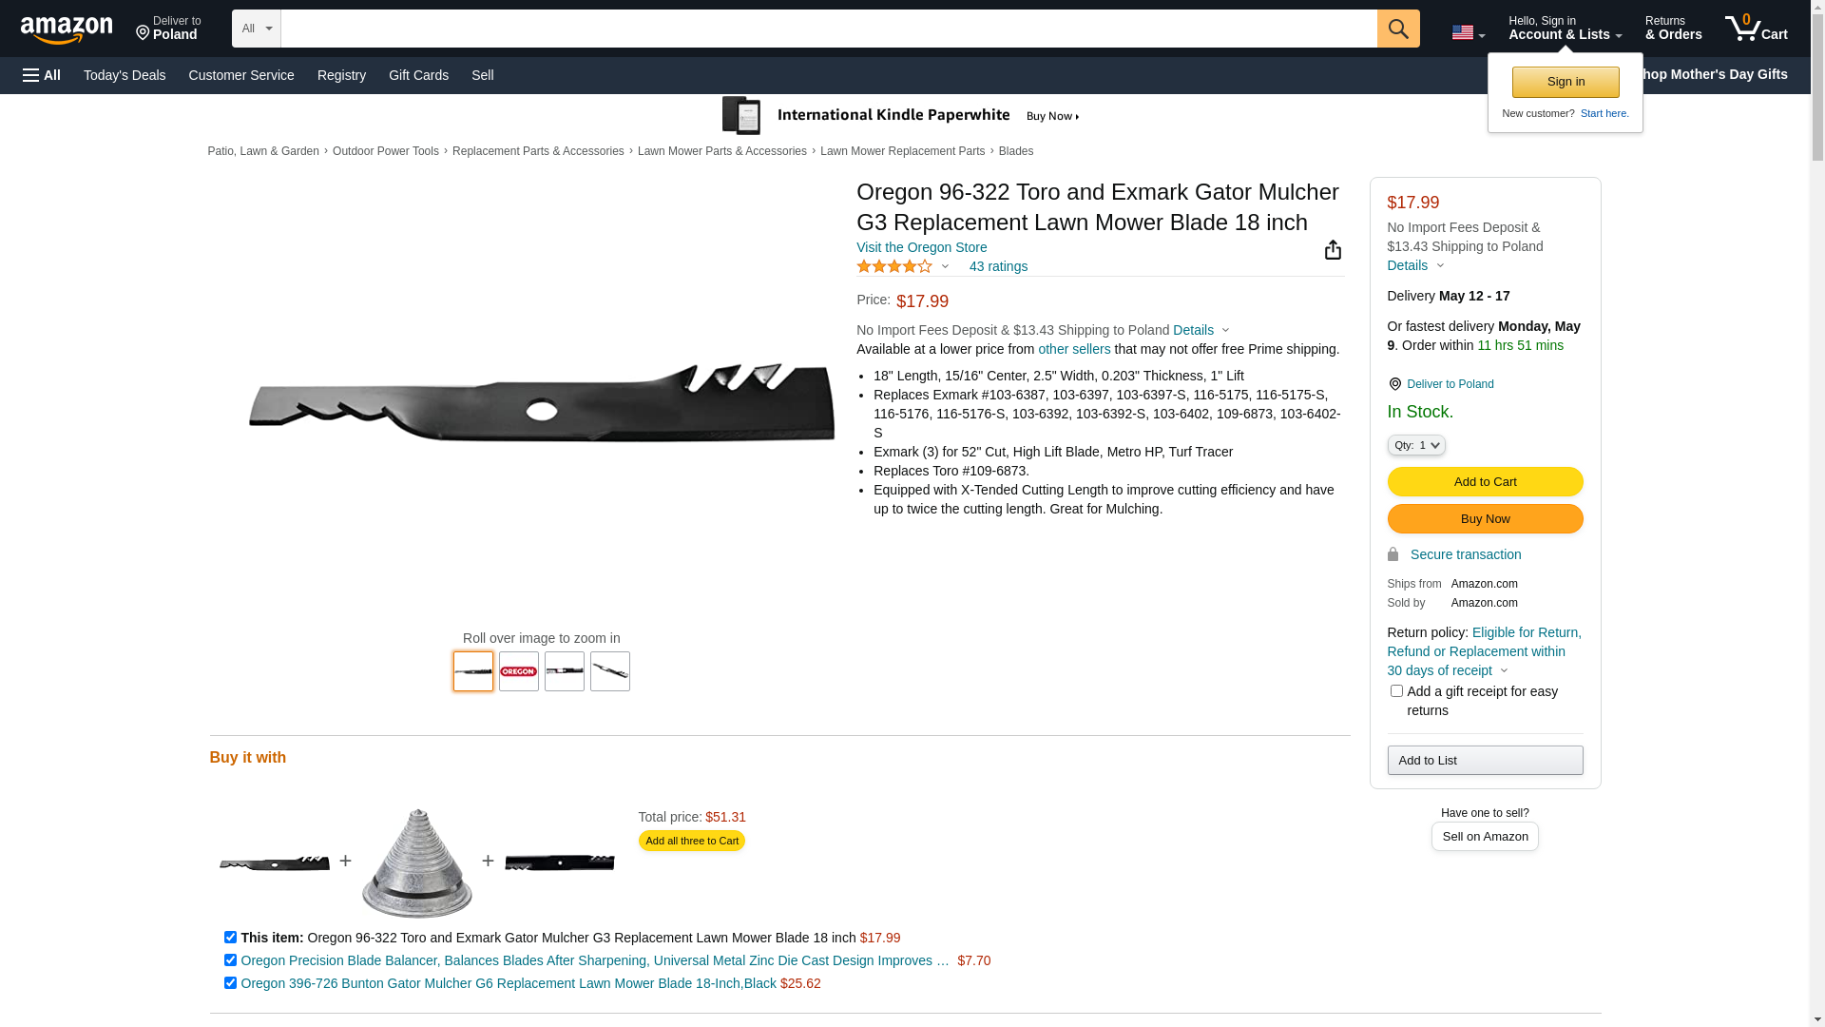1825x1027 pixels.
Task: Click the share icon near product title
Action: click(1333, 249)
